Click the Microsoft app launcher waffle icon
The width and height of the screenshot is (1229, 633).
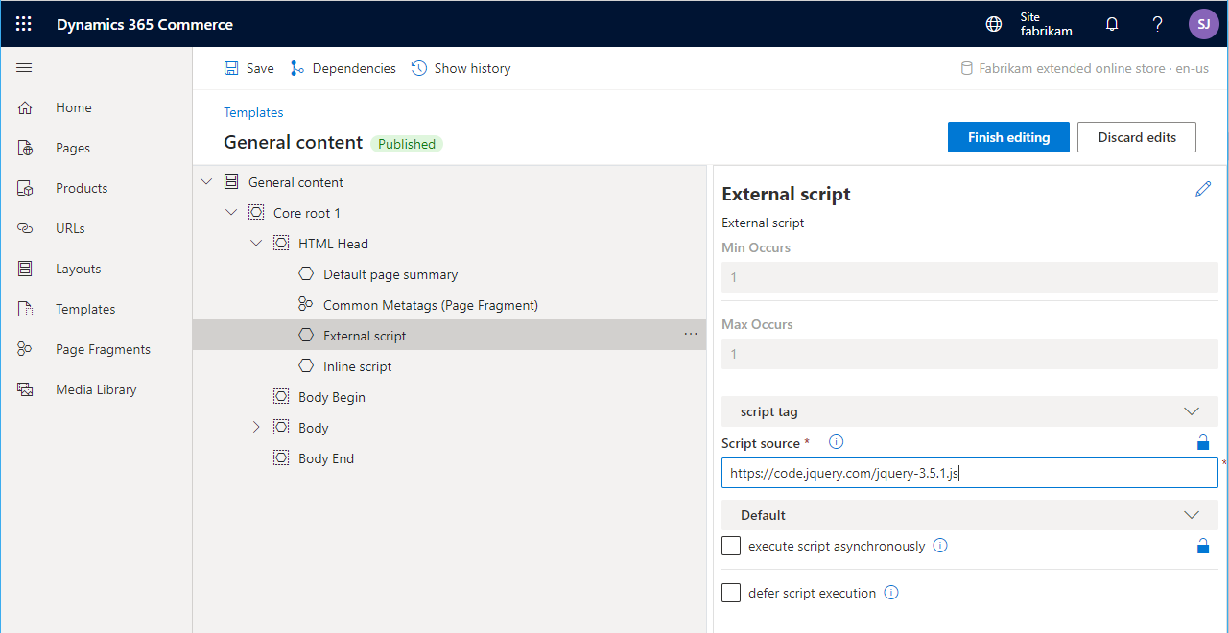[24, 23]
